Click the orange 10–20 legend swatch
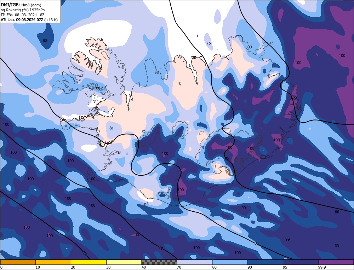The width and height of the screenshot is (354, 270). [53, 262]
